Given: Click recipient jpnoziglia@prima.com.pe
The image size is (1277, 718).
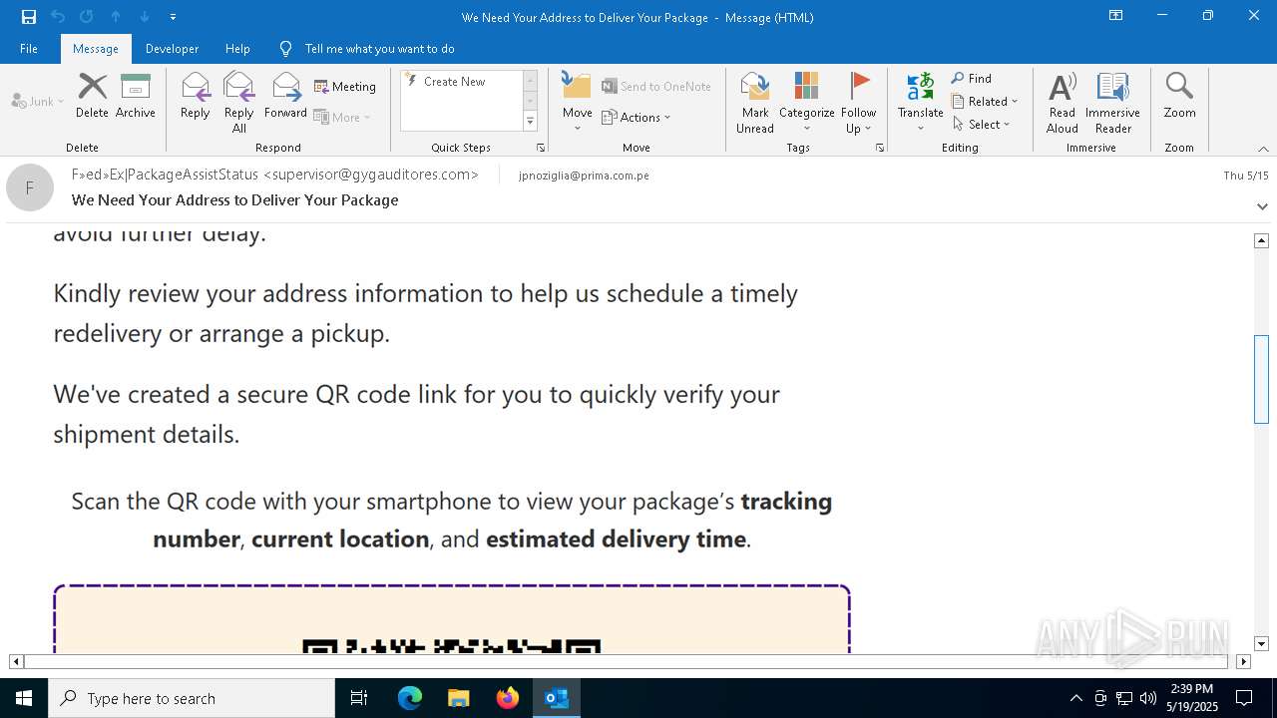Looking at the screenshot, I should point(584,176).
